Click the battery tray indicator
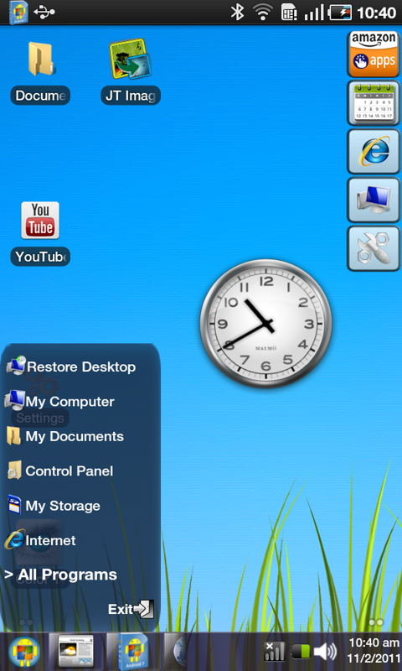Screen dimensions: 402x671 tap(300, 653)
